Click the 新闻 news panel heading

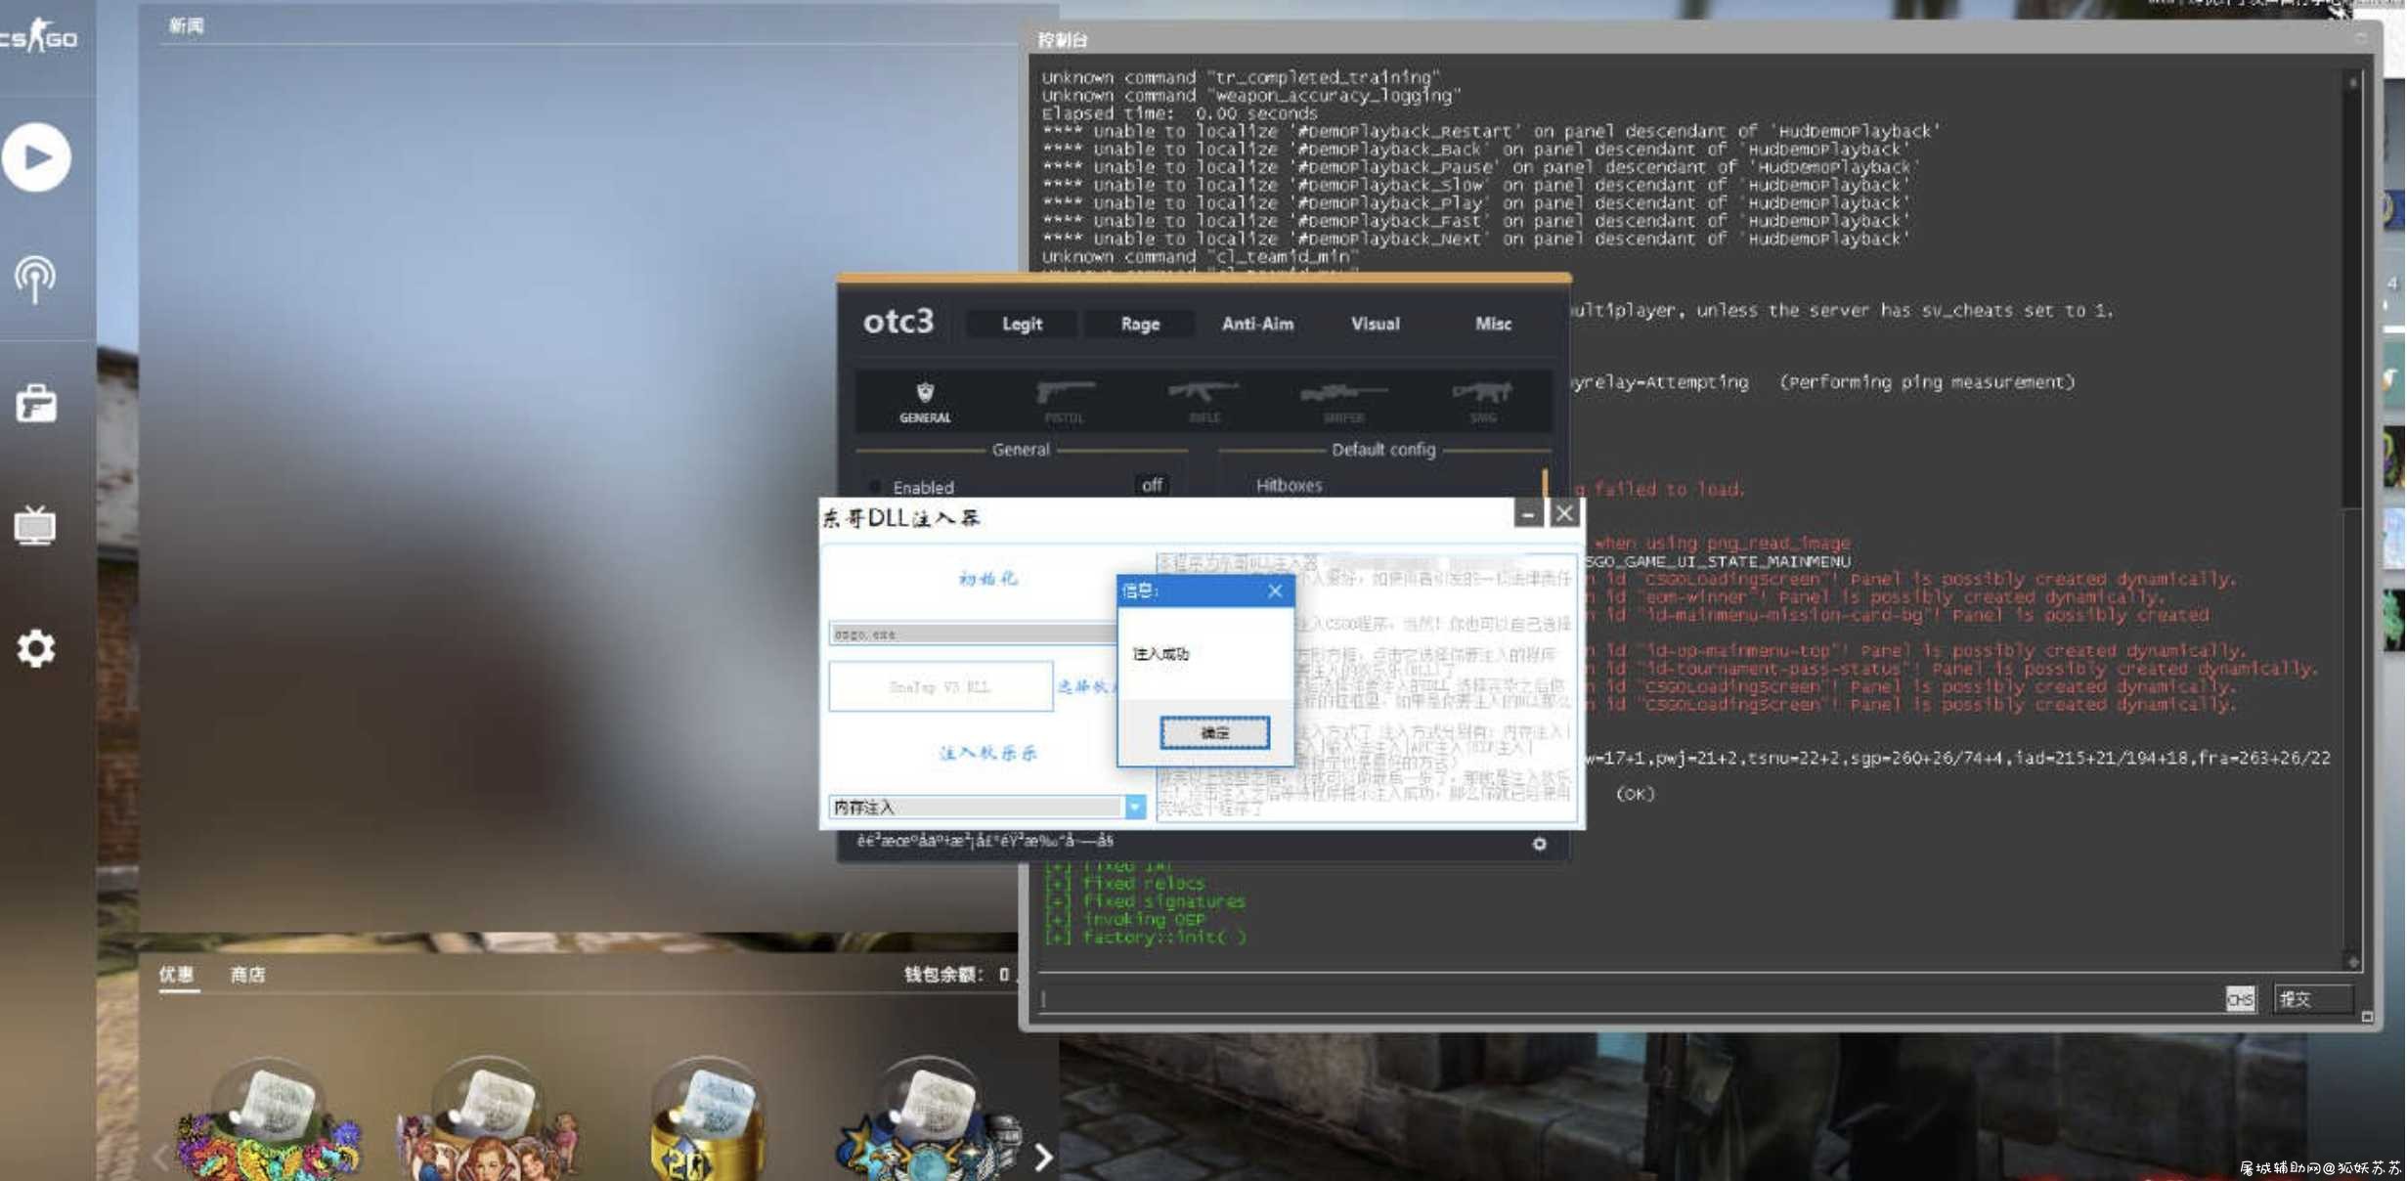coord(186,26)
